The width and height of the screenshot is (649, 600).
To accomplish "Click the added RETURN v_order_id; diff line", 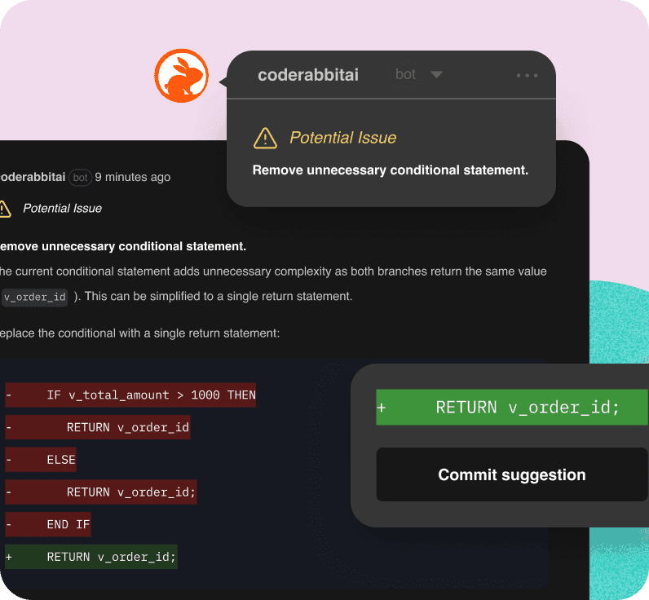I will pyautogui.click(x=91, y=557).
